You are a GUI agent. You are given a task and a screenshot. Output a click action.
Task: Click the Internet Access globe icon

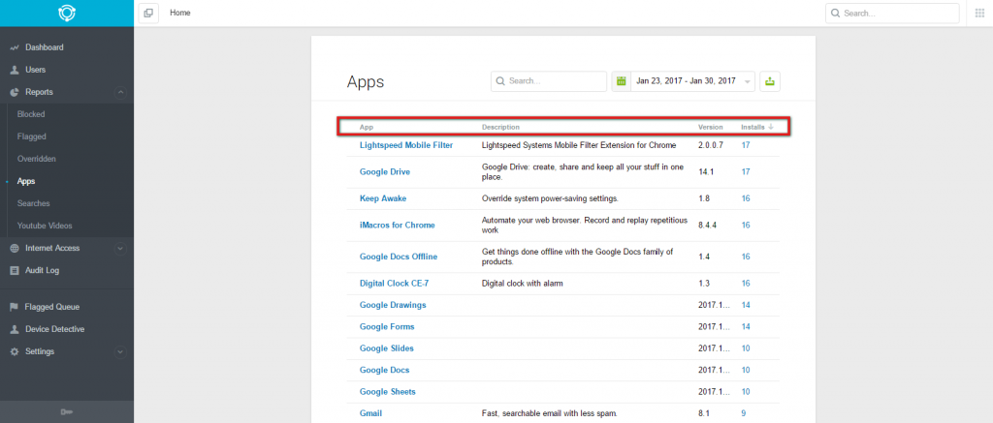15,249
